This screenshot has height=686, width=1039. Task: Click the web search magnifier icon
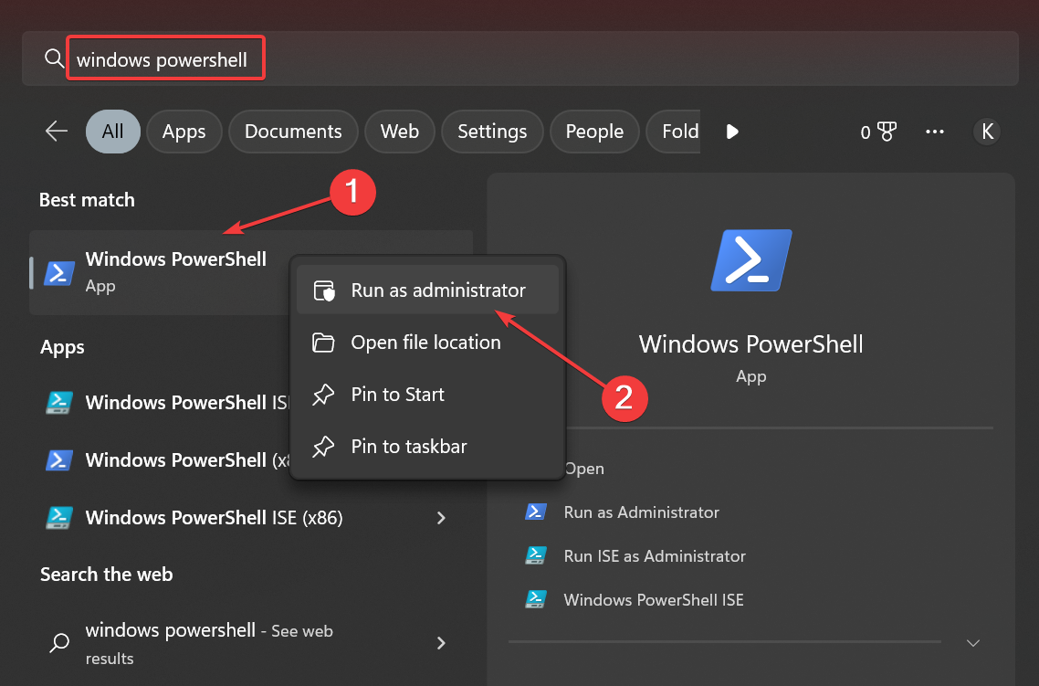pos(59,642)
